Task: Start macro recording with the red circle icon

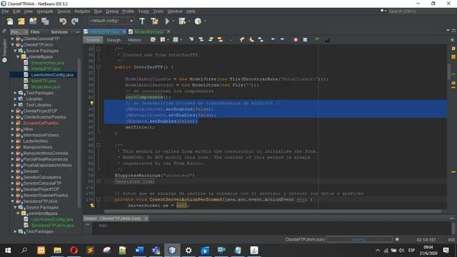Action: point(296,40)
